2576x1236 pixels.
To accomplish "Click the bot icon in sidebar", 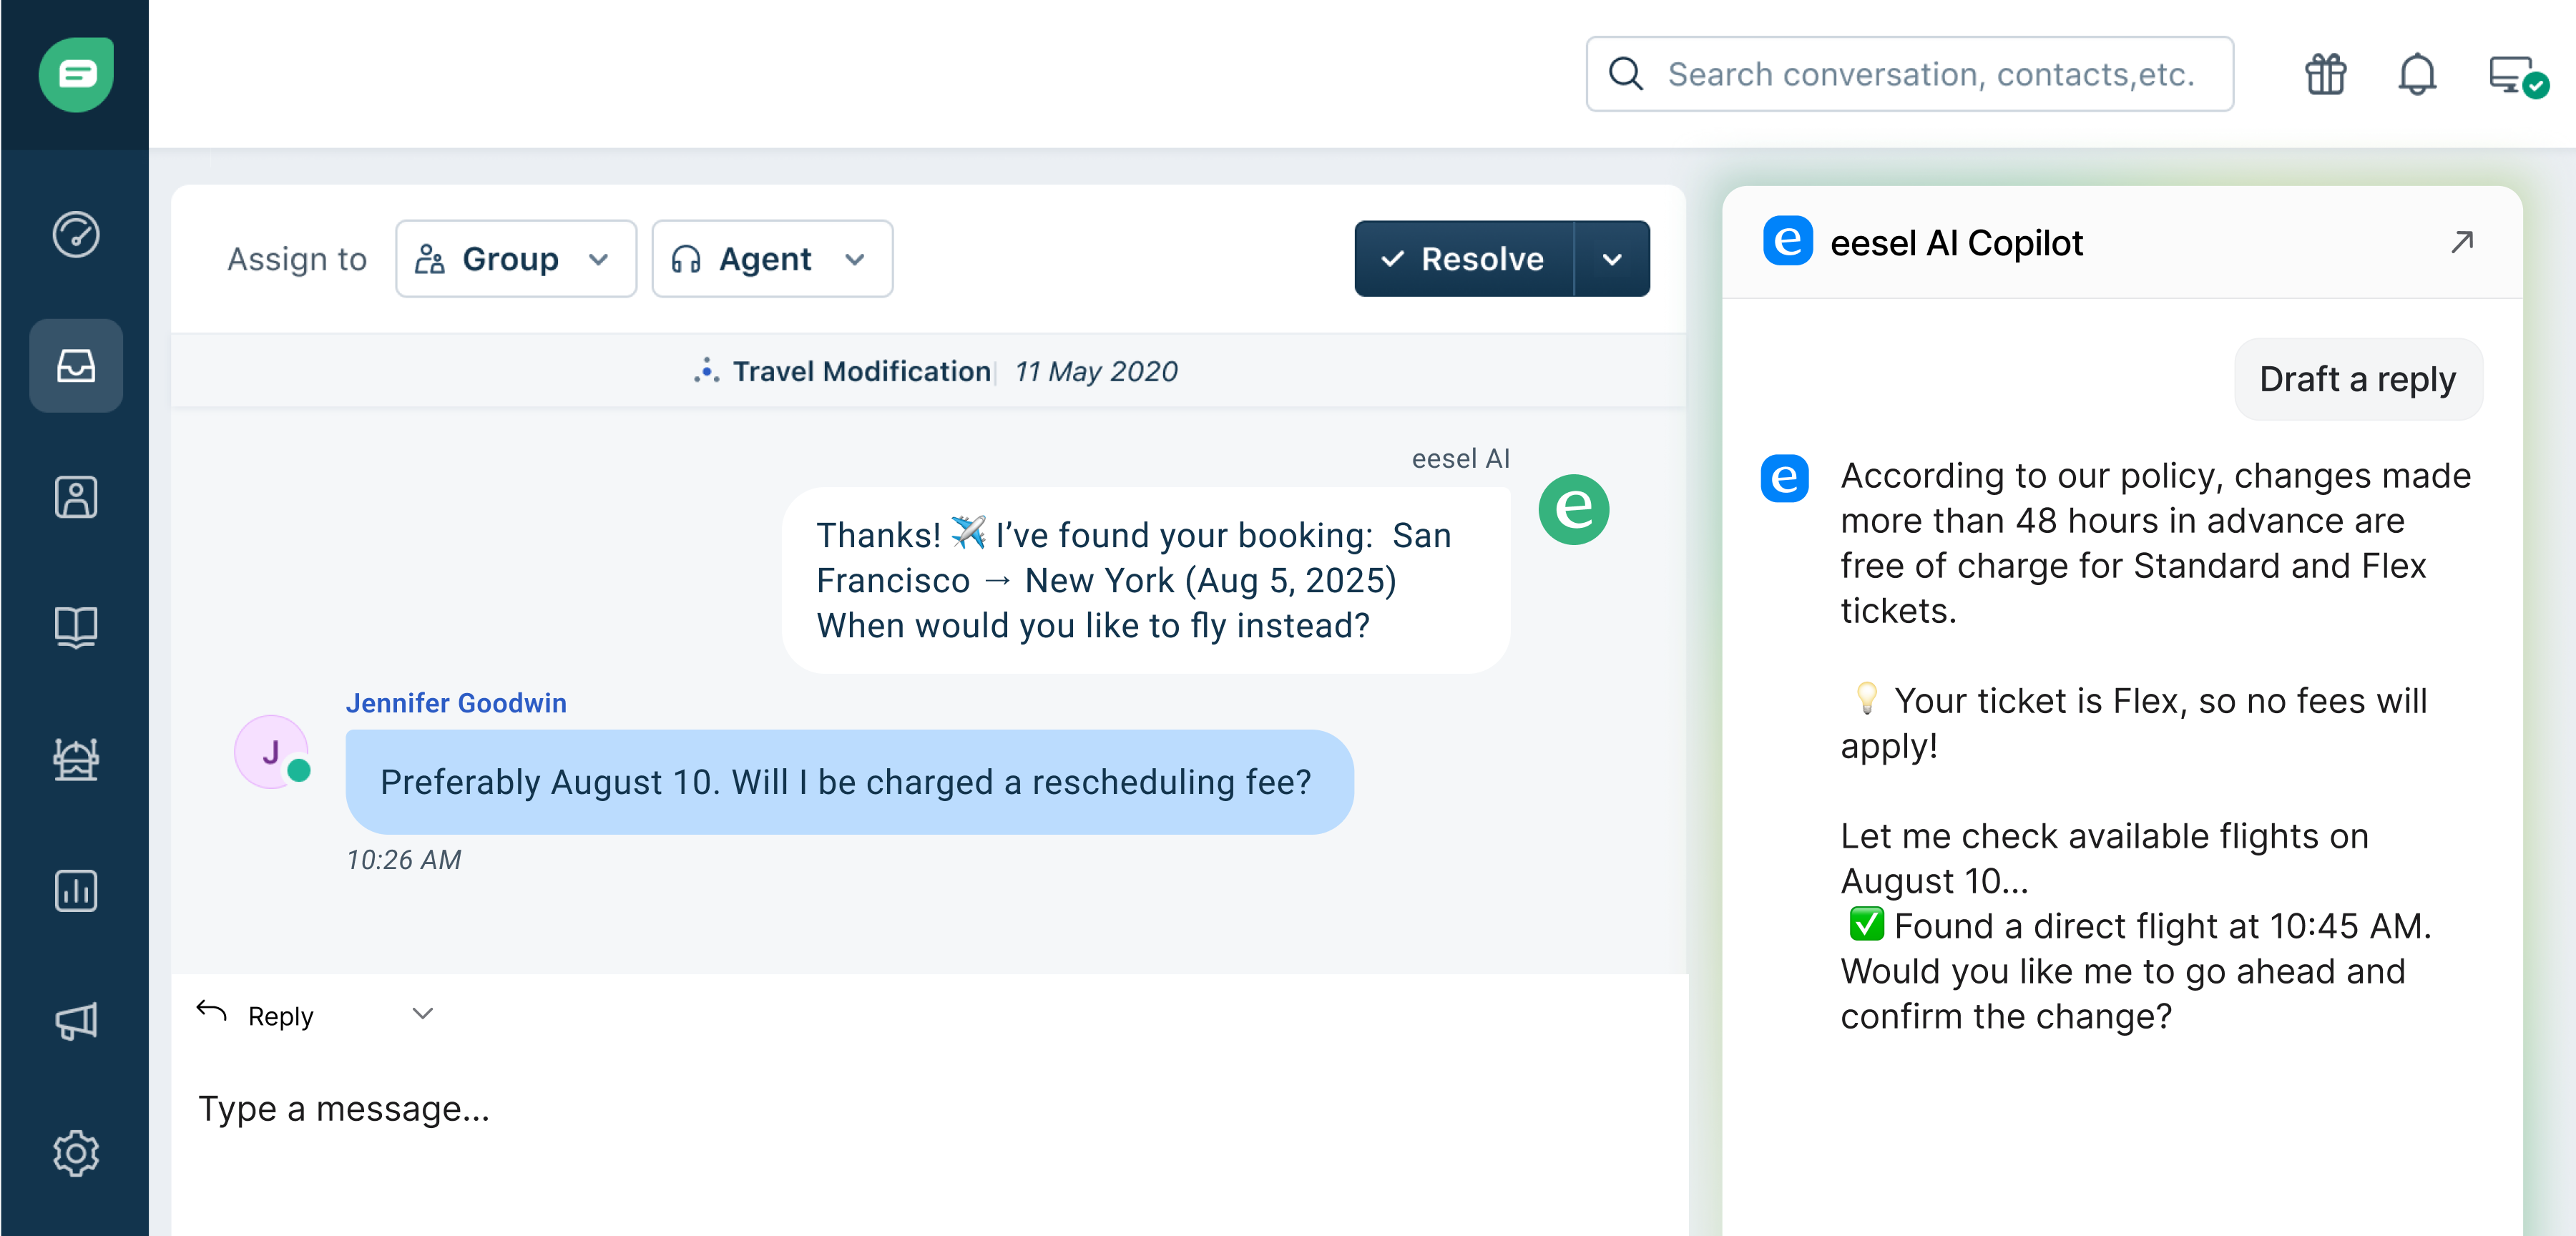I will (x=75, y=759).
